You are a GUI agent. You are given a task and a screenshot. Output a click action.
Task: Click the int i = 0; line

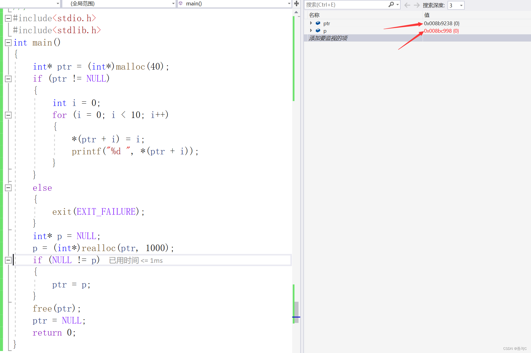coord(76,103)
